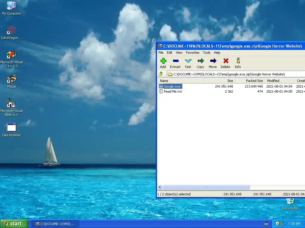
Task: Open the DataWagon desktop shortcut
Action: (x=12, y=30)
